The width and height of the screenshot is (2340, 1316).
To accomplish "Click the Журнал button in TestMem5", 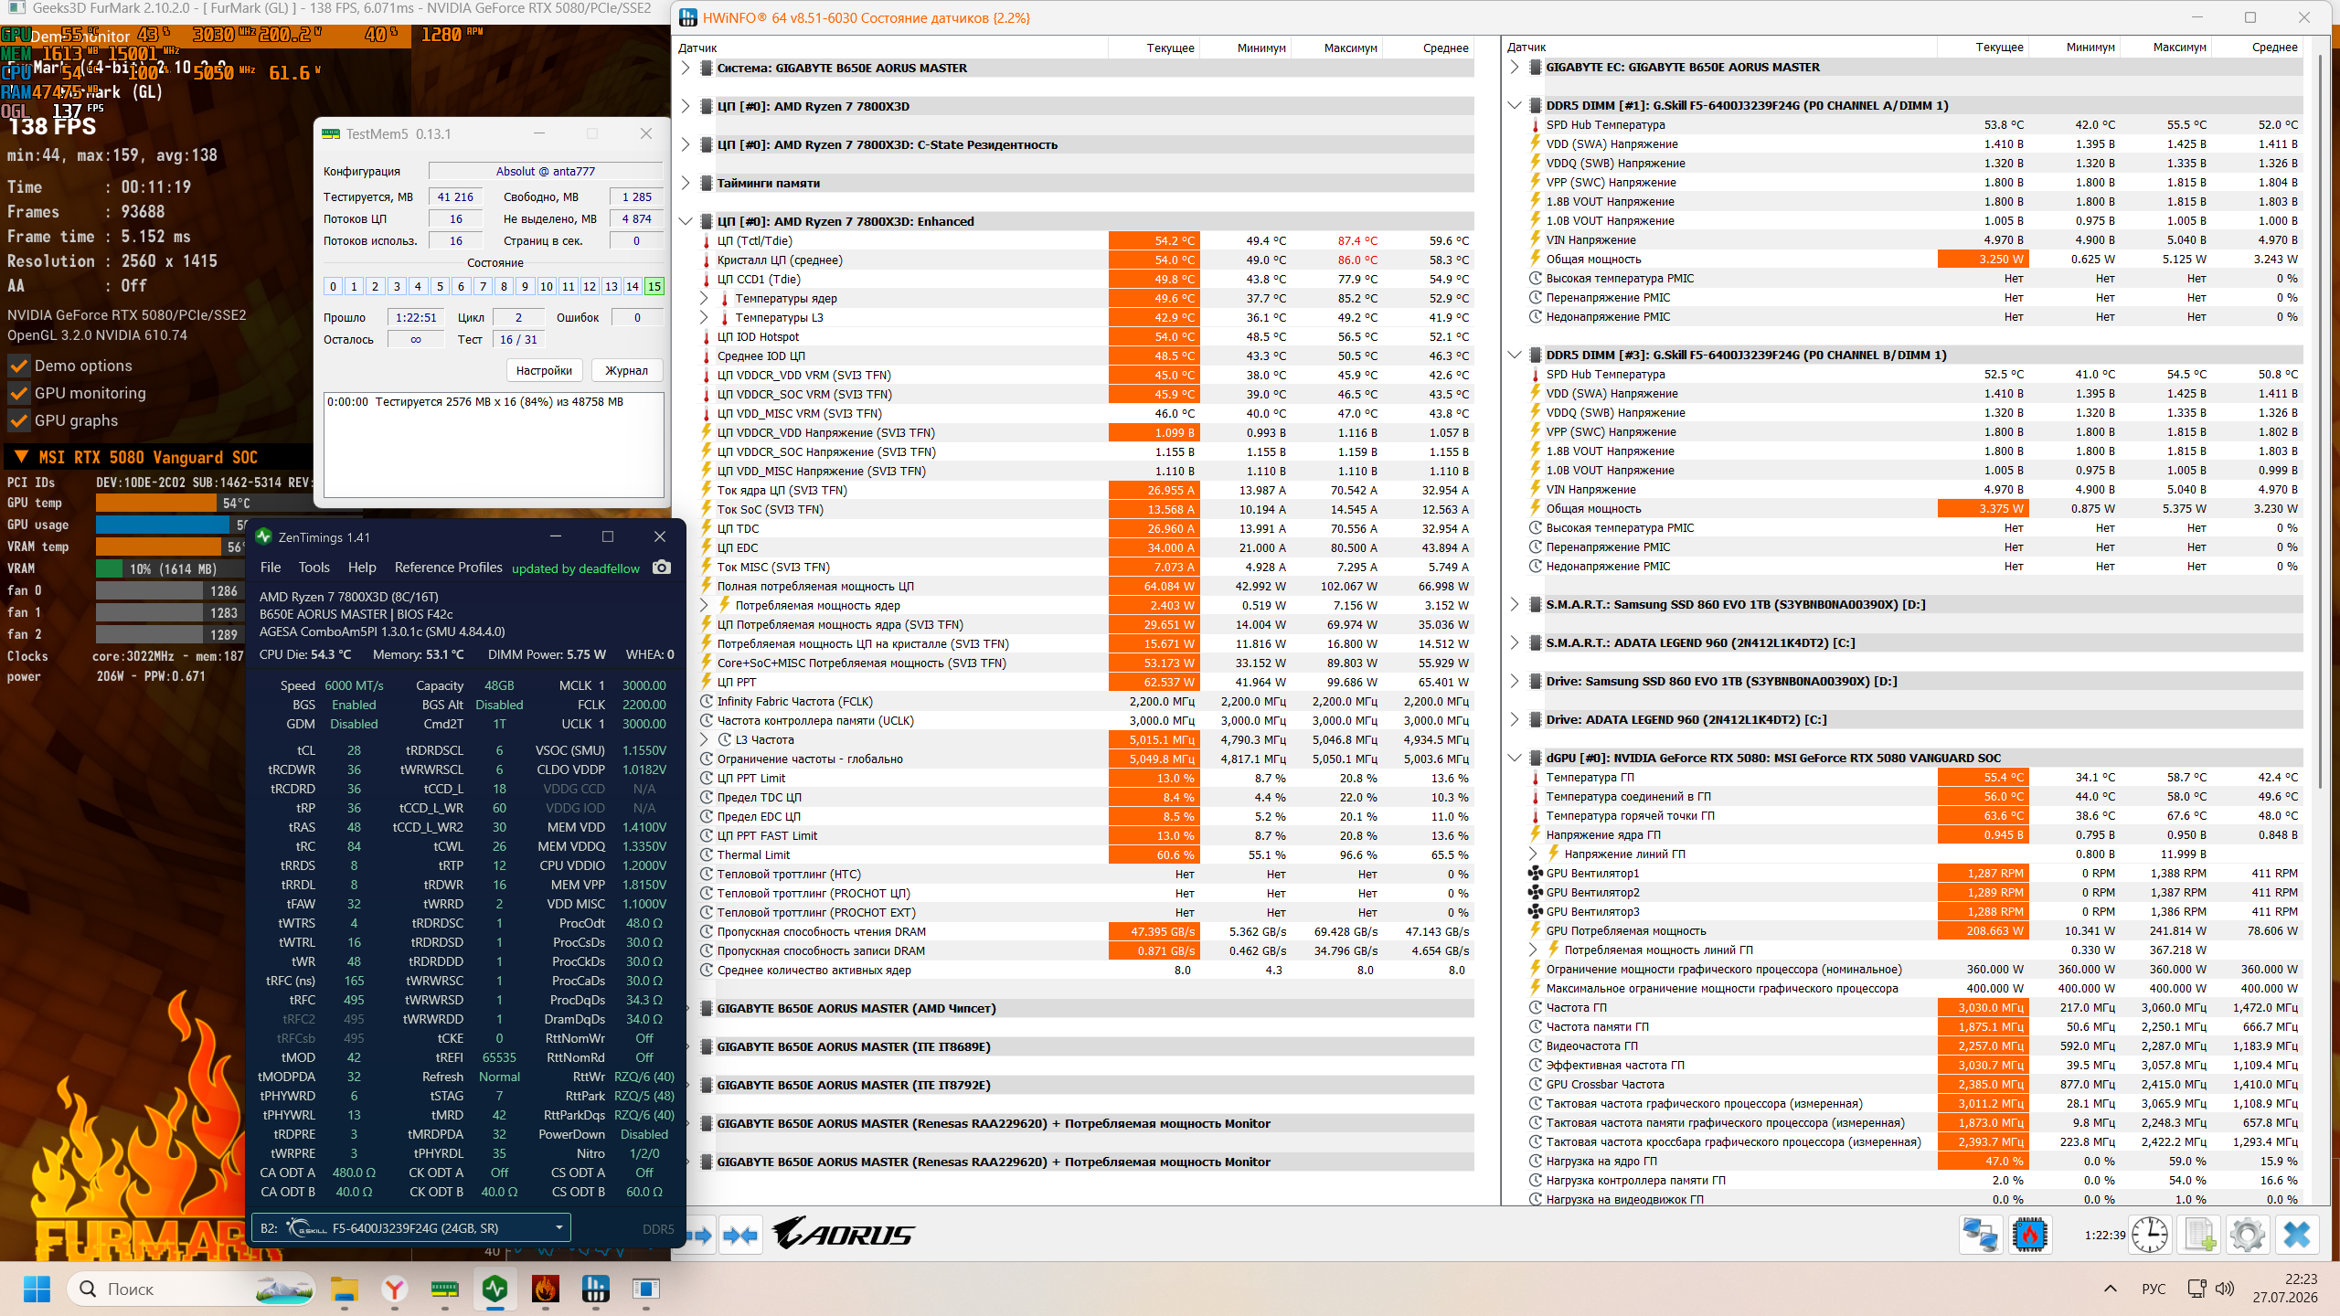I will 627,370.
